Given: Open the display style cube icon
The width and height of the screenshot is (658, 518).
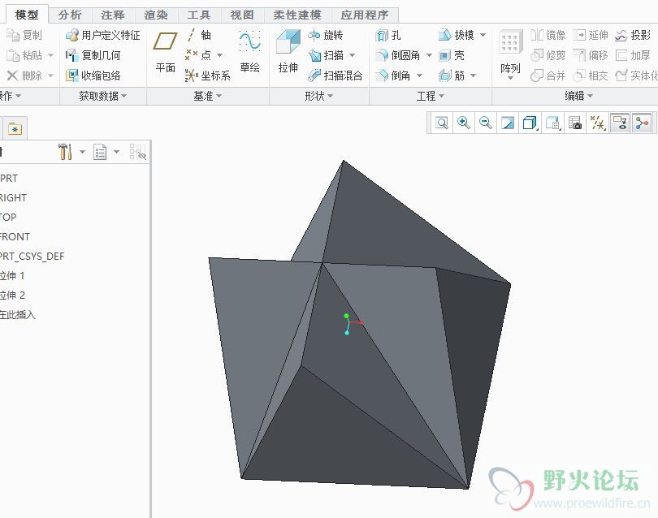Looking at the screenshot, I should click(530, 123).
